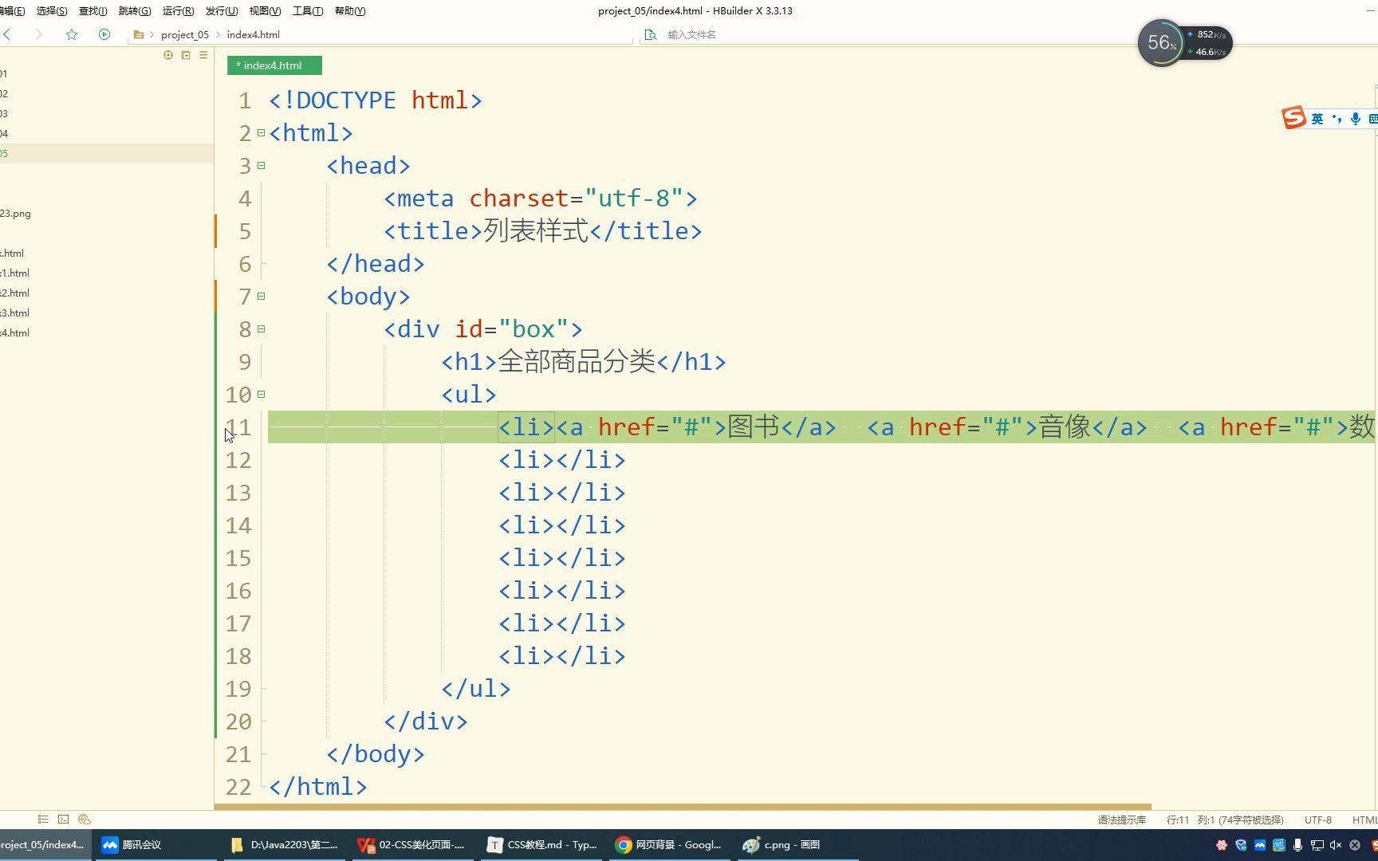Click the title text 列表样式 on line 5
This screenshot has width=1378, height=861.
[536, 231]
